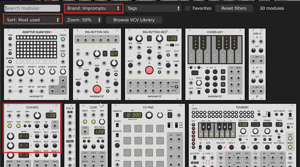
Task: Open the Brand: Impromptu dropdown
Action: point(93,8)
